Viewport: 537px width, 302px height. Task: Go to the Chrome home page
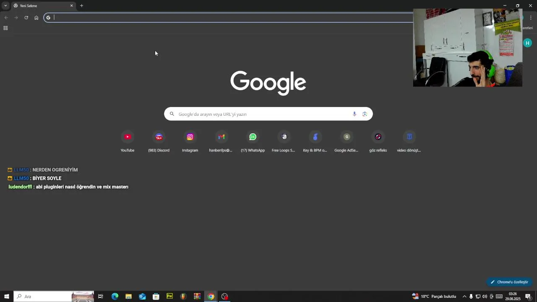[36, 18]
